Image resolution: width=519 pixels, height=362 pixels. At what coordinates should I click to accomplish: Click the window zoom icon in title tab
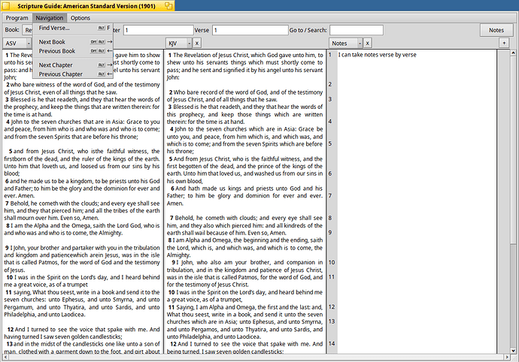(x=168, y=5)
